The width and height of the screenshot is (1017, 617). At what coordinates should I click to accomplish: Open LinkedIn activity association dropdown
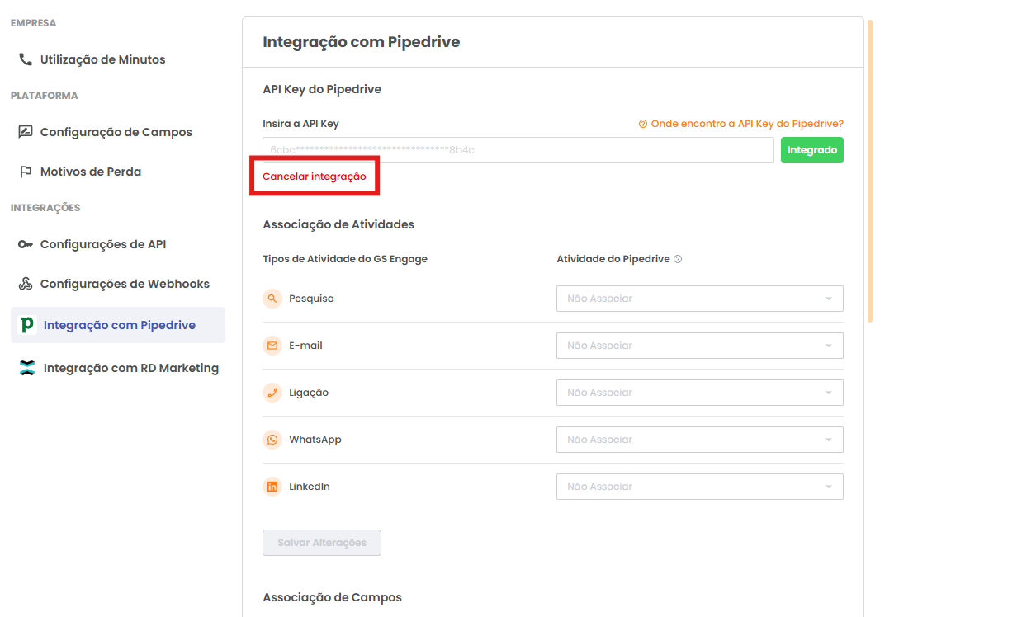[700, 487]
